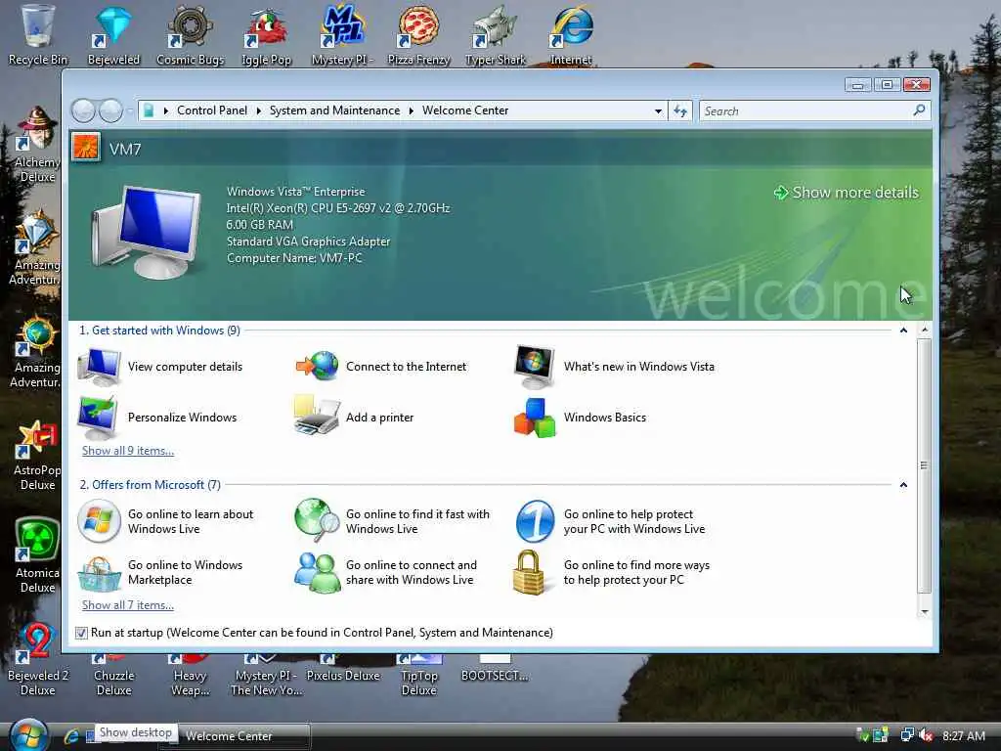Click the Back navigation button

tap(83, 111)
